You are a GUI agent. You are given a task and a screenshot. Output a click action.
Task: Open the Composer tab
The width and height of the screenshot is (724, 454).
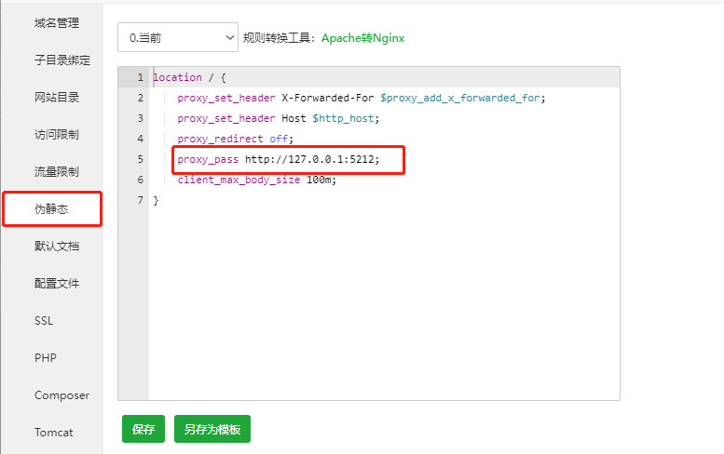click(x=61, y=395)
